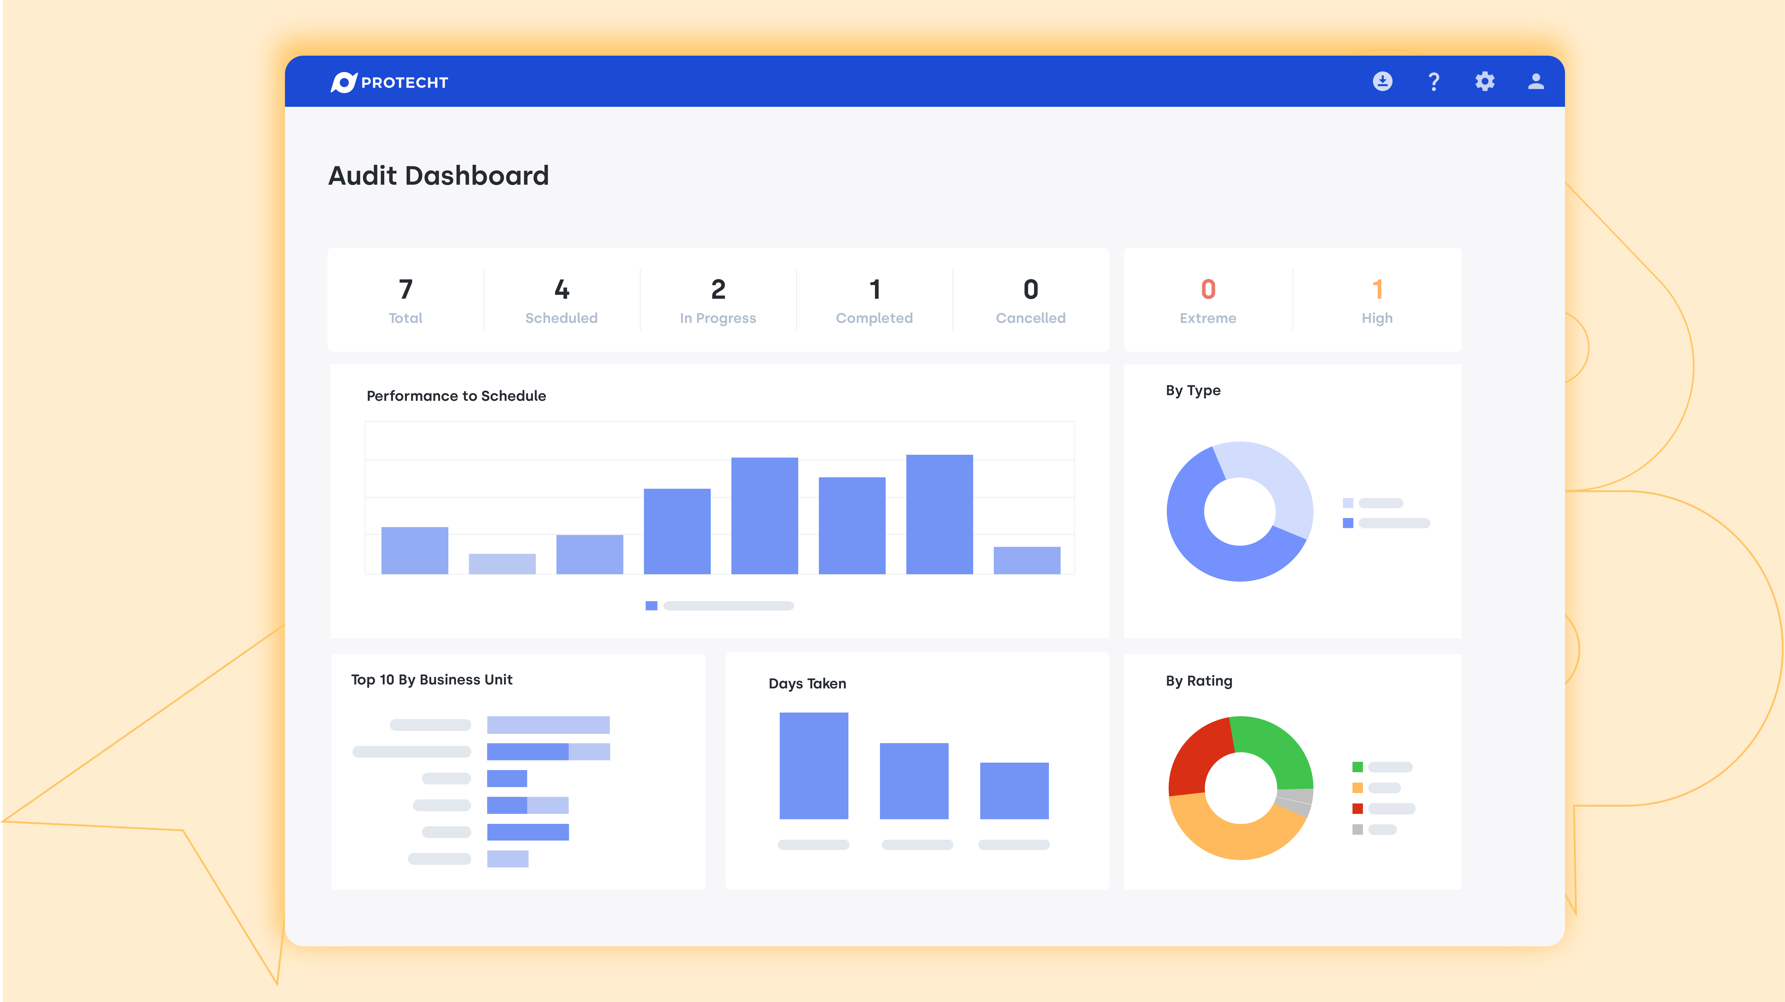Open the help question mark icon
Screen dimensions: 1785x1002
click(x=1434, y=82)
